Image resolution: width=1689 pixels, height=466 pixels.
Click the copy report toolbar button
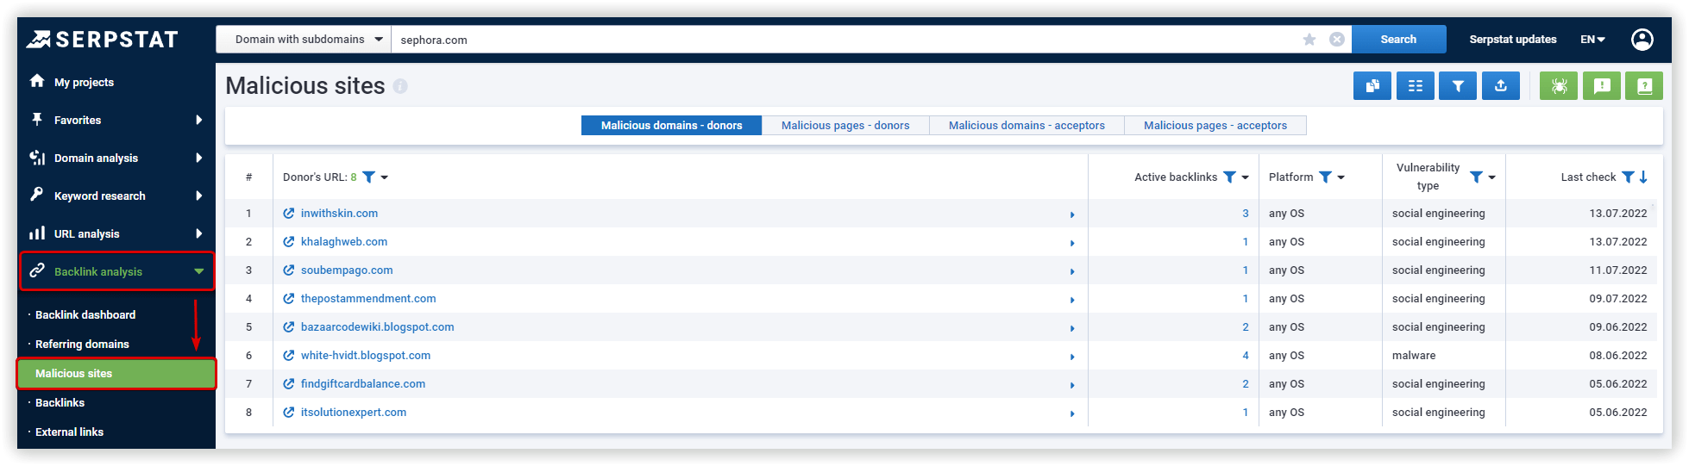(1372, 86)
